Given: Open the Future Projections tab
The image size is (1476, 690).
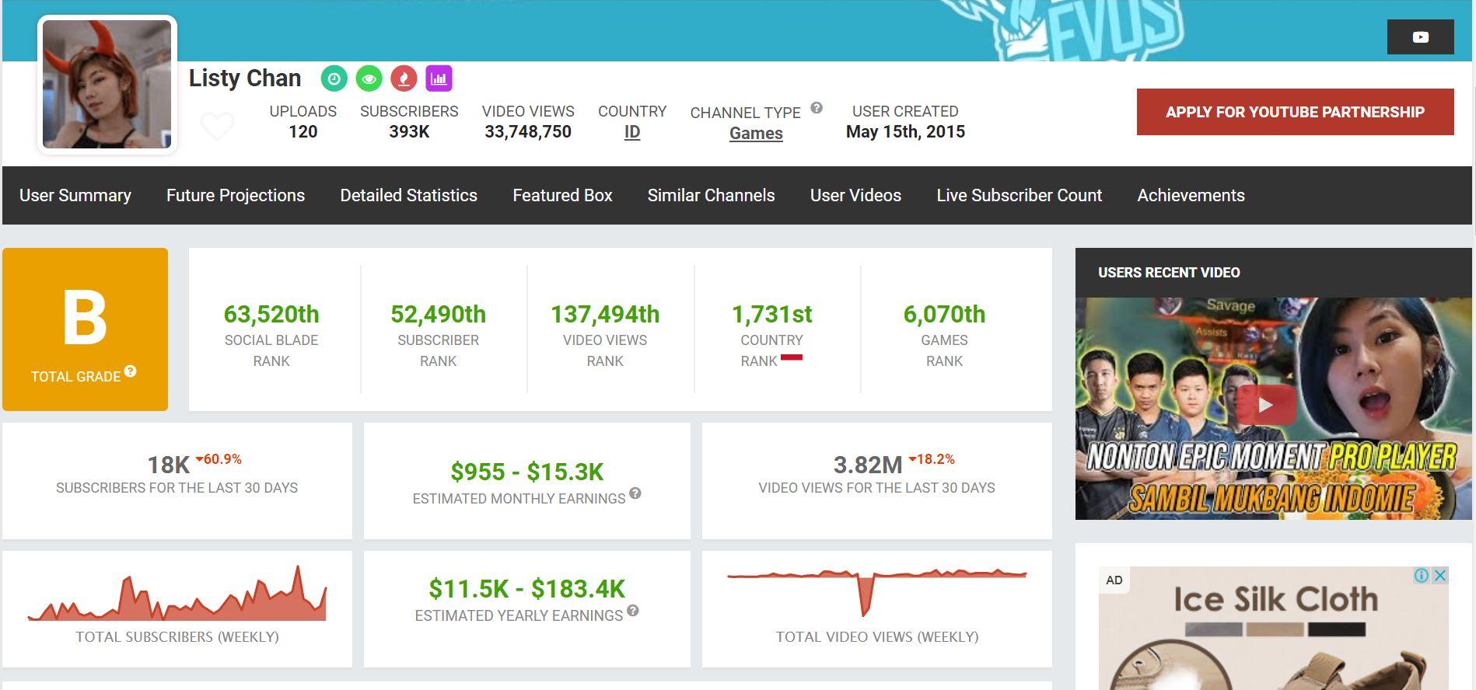Looking at the screenshot, I should [x=236, y=195].
